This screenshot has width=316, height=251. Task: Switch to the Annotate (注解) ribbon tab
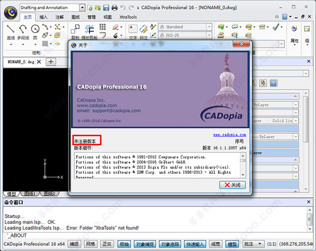[60, 17]
